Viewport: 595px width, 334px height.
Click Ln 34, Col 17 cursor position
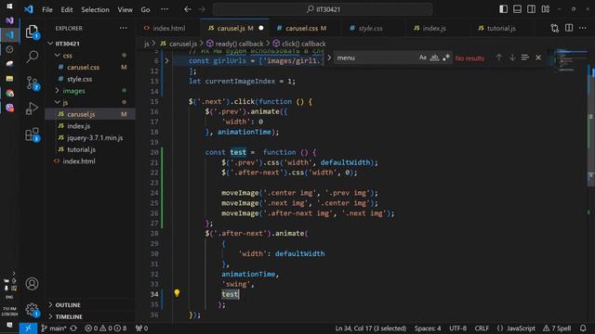pyautogui.click(x=371, y=328)
